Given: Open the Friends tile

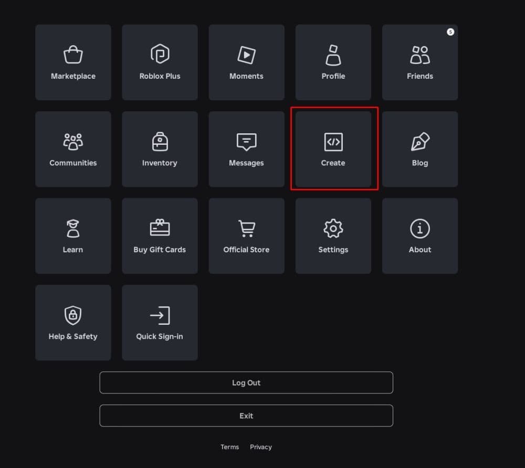Looking at the screenshot, I should point(420,62).
